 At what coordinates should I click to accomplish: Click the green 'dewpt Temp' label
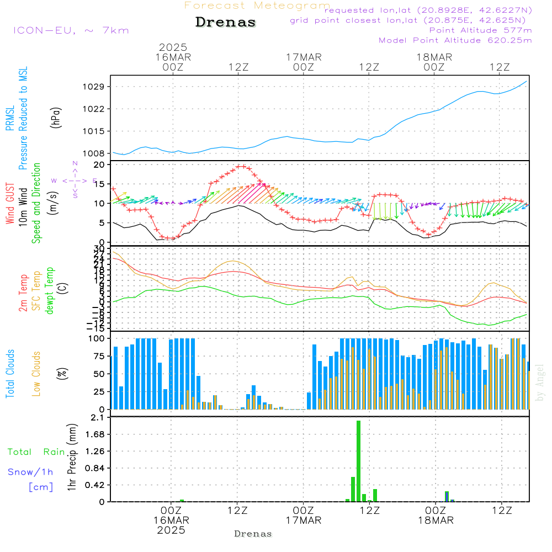49,290
